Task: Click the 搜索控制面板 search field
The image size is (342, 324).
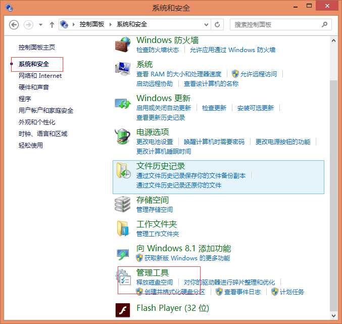Action: point(281,25)
